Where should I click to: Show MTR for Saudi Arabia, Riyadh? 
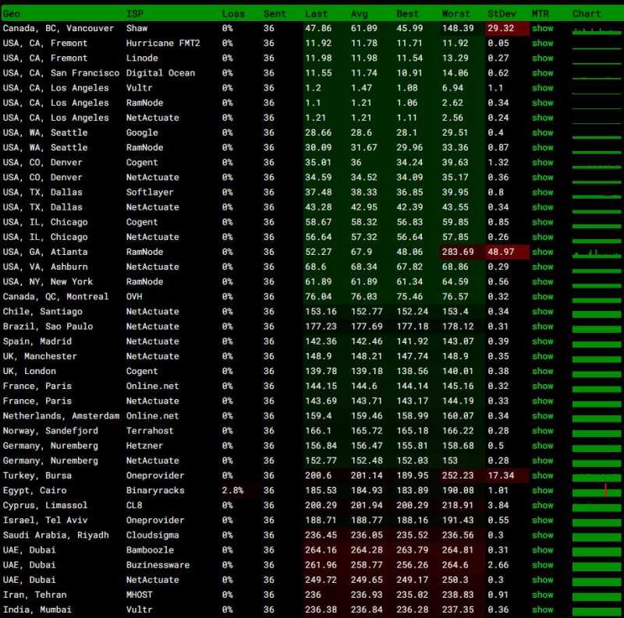tap(542, 535)
